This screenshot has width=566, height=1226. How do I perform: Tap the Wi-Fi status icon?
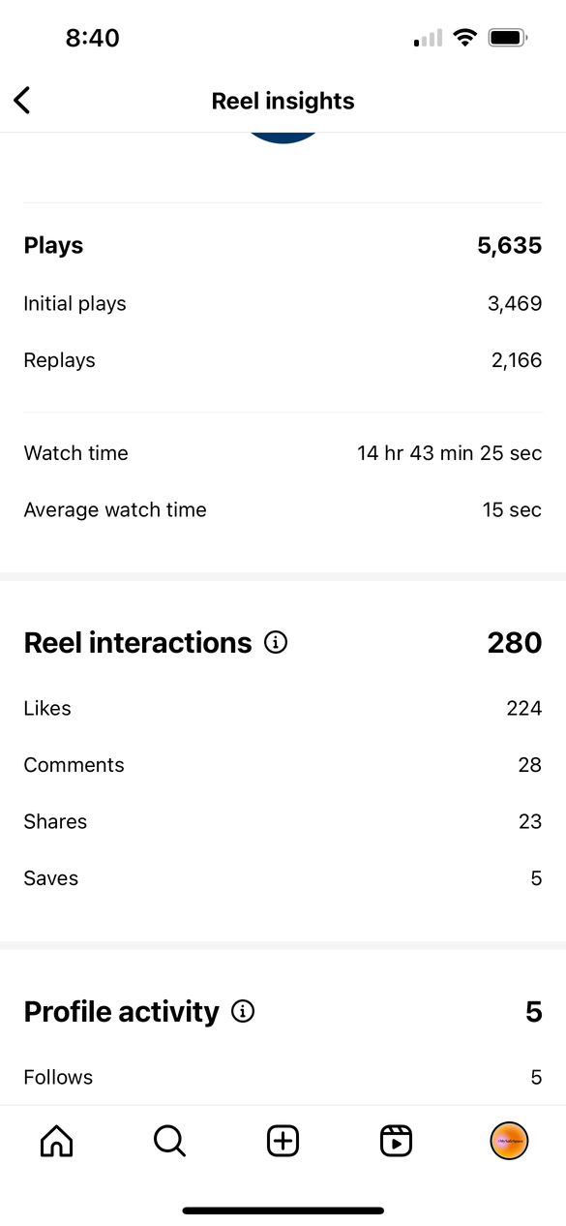(x=465, y=38)
